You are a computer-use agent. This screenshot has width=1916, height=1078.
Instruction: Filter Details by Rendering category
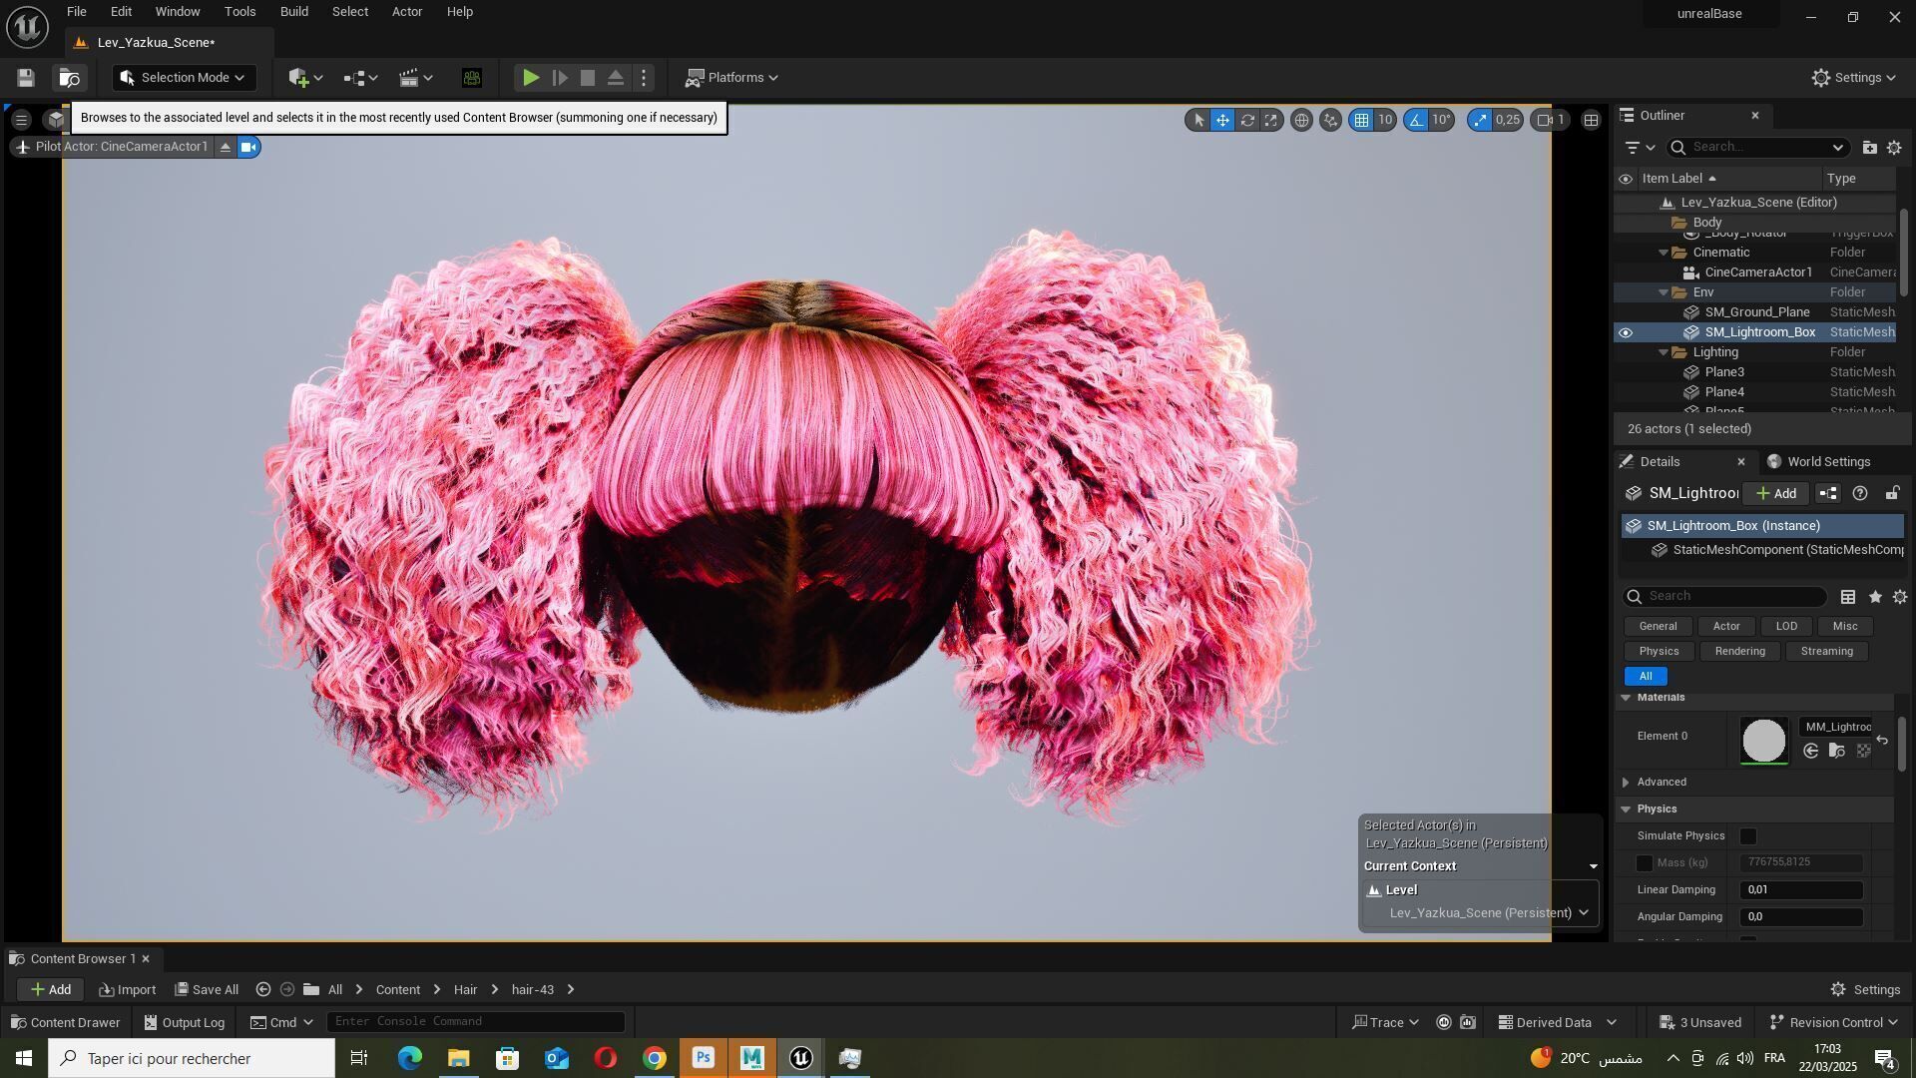tap(1739, 652)
